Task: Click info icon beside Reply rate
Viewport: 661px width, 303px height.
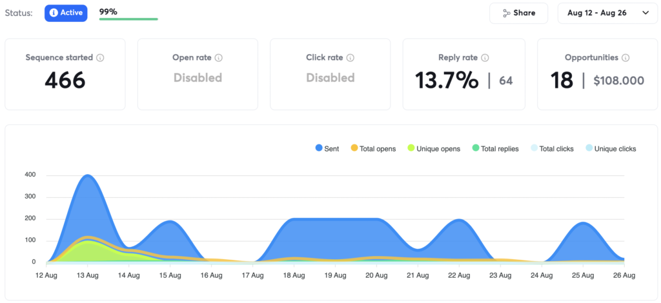Action: point(485,57)
